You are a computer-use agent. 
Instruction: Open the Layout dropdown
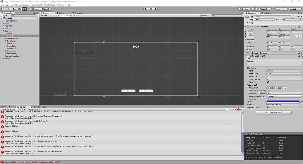[x=295, y=9]
